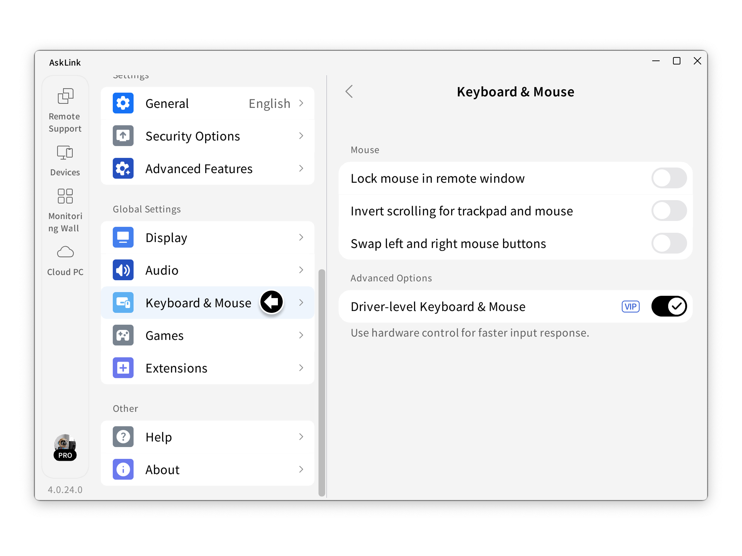
Task: Open the Cloud PC cloud icon
Action: pyautogui.click(x=65, y=252)
